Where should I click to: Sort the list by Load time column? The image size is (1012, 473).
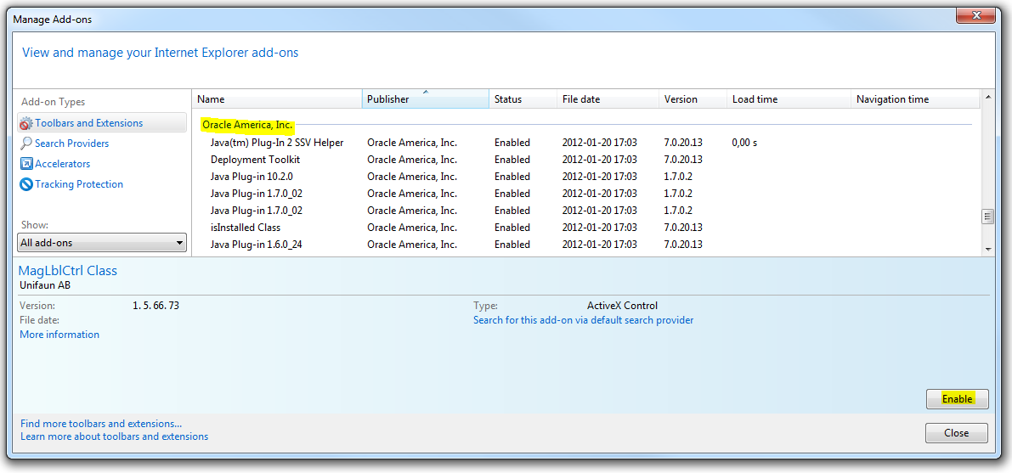(789, 99)
